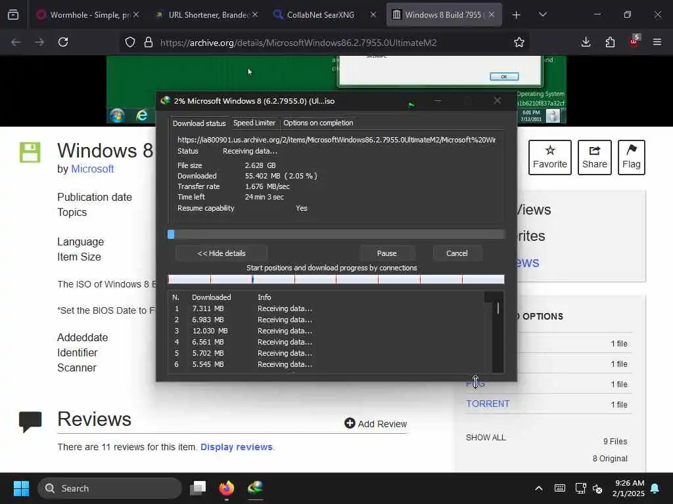Click Add Review link
The height and width of the screenshot is (504, 673).
[x=375, y=423]
